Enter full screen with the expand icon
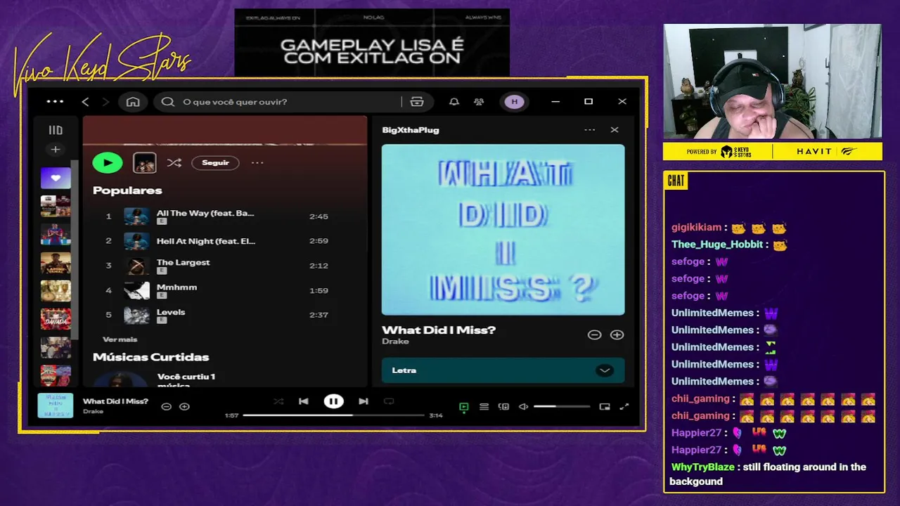This screenshot has height=506, width=900. point(624,407)
